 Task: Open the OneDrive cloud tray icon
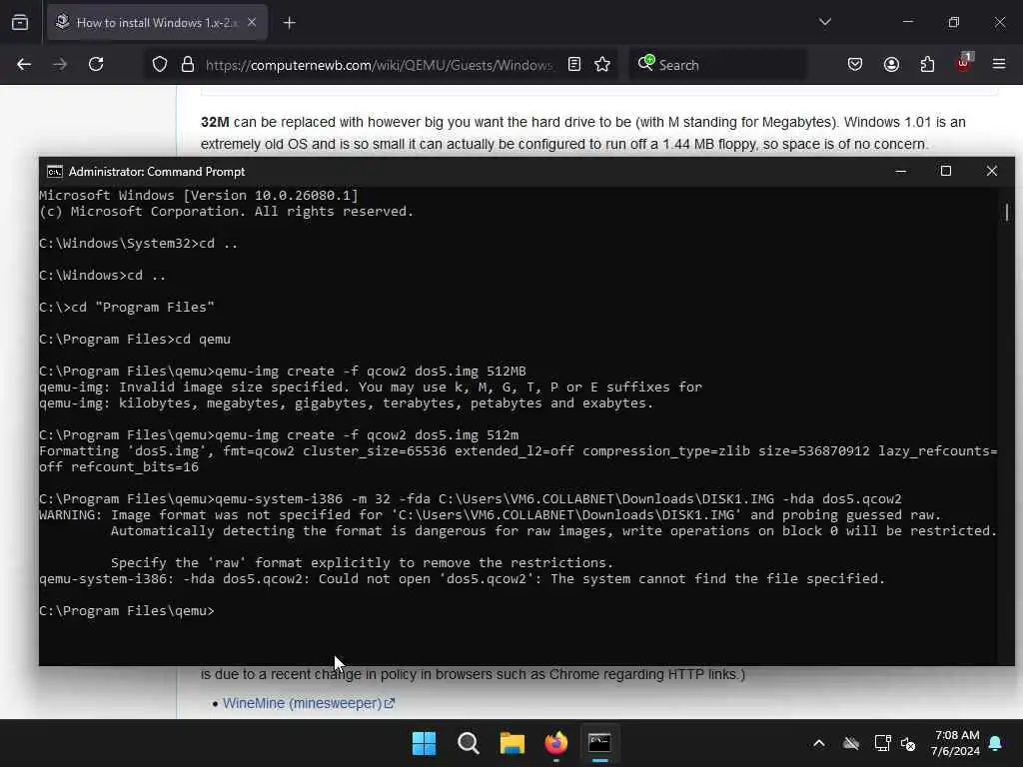(x=851, y=743)
